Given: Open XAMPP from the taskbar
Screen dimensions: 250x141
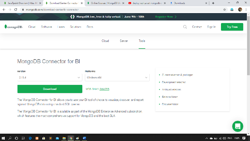Looking at the screenshot, I should [37, 138].
